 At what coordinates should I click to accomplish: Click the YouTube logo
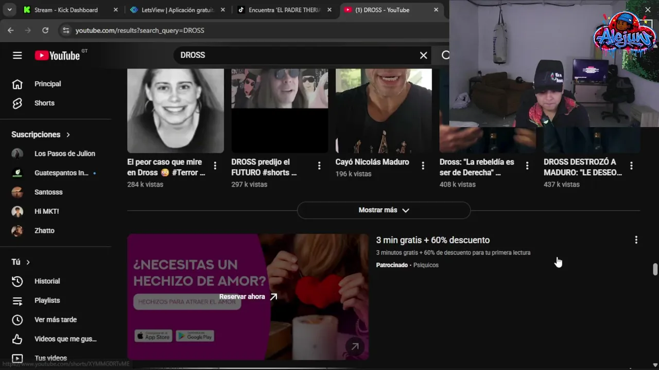tap(58, 55)
